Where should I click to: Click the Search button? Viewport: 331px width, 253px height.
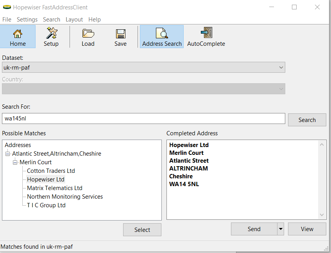point(307,120)
